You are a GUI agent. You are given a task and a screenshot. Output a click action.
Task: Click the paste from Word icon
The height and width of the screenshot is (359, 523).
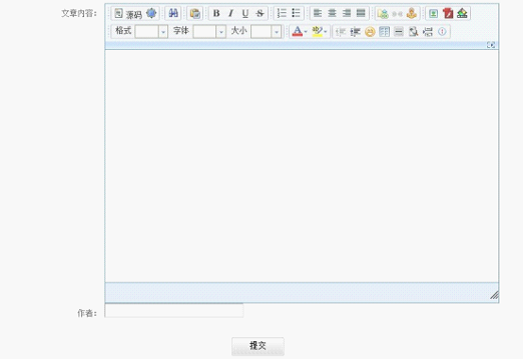(x=194, y=13)
